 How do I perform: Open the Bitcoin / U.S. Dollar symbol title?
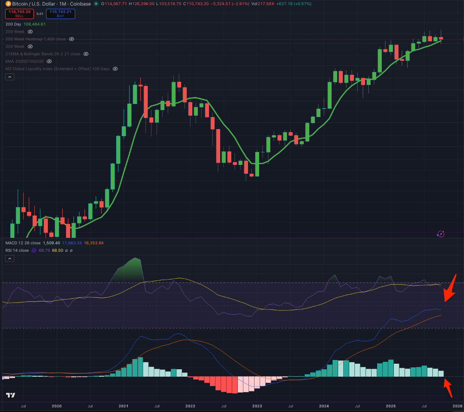click(52, 4)
